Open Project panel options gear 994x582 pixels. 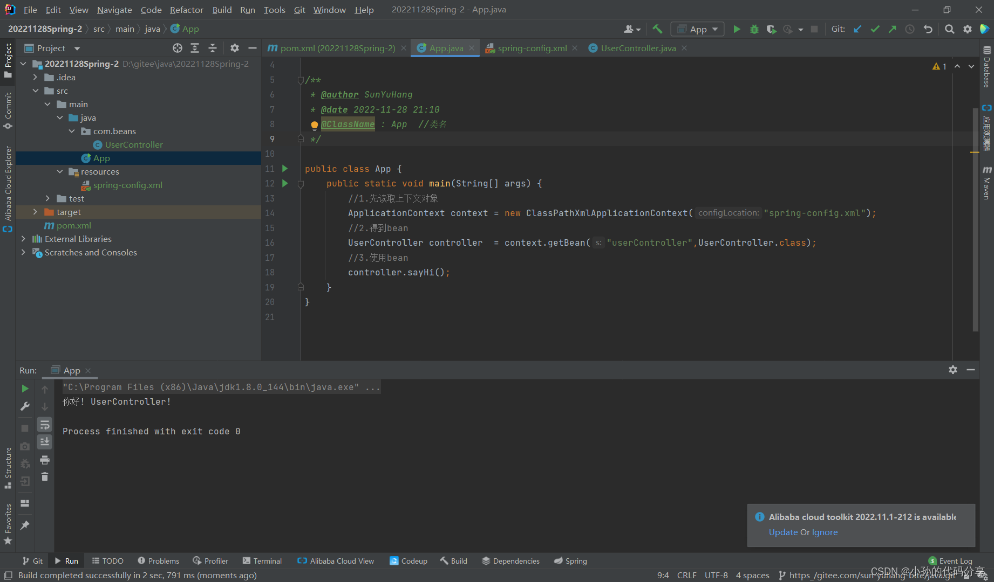point(234,48)
